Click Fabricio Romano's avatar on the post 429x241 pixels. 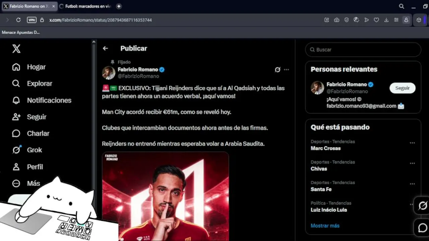tap(109, 73)
